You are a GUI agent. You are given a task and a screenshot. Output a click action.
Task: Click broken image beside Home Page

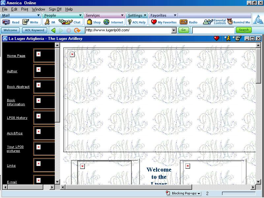pos(39,54)
